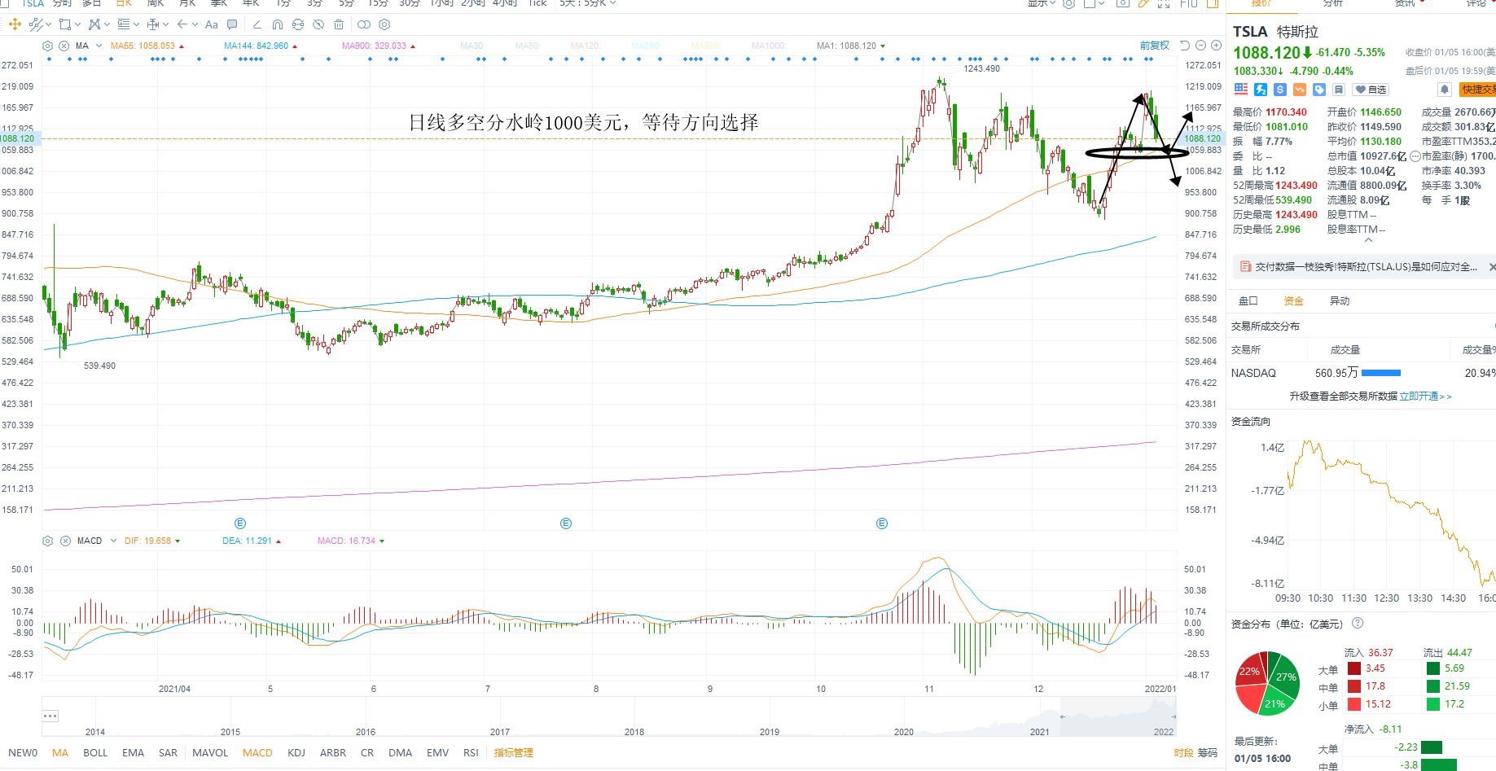This screenshot has width=1496, height=771.
Task: Switch to the 异动 tab
Action: click(1339, 301)
